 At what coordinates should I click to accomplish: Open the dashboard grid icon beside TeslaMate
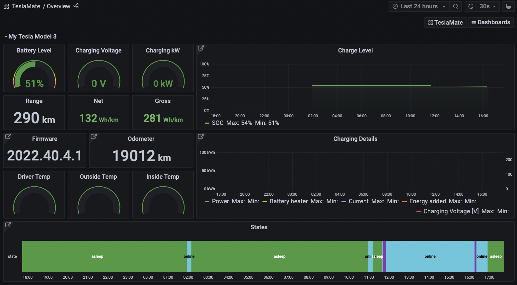pos(6,6)
